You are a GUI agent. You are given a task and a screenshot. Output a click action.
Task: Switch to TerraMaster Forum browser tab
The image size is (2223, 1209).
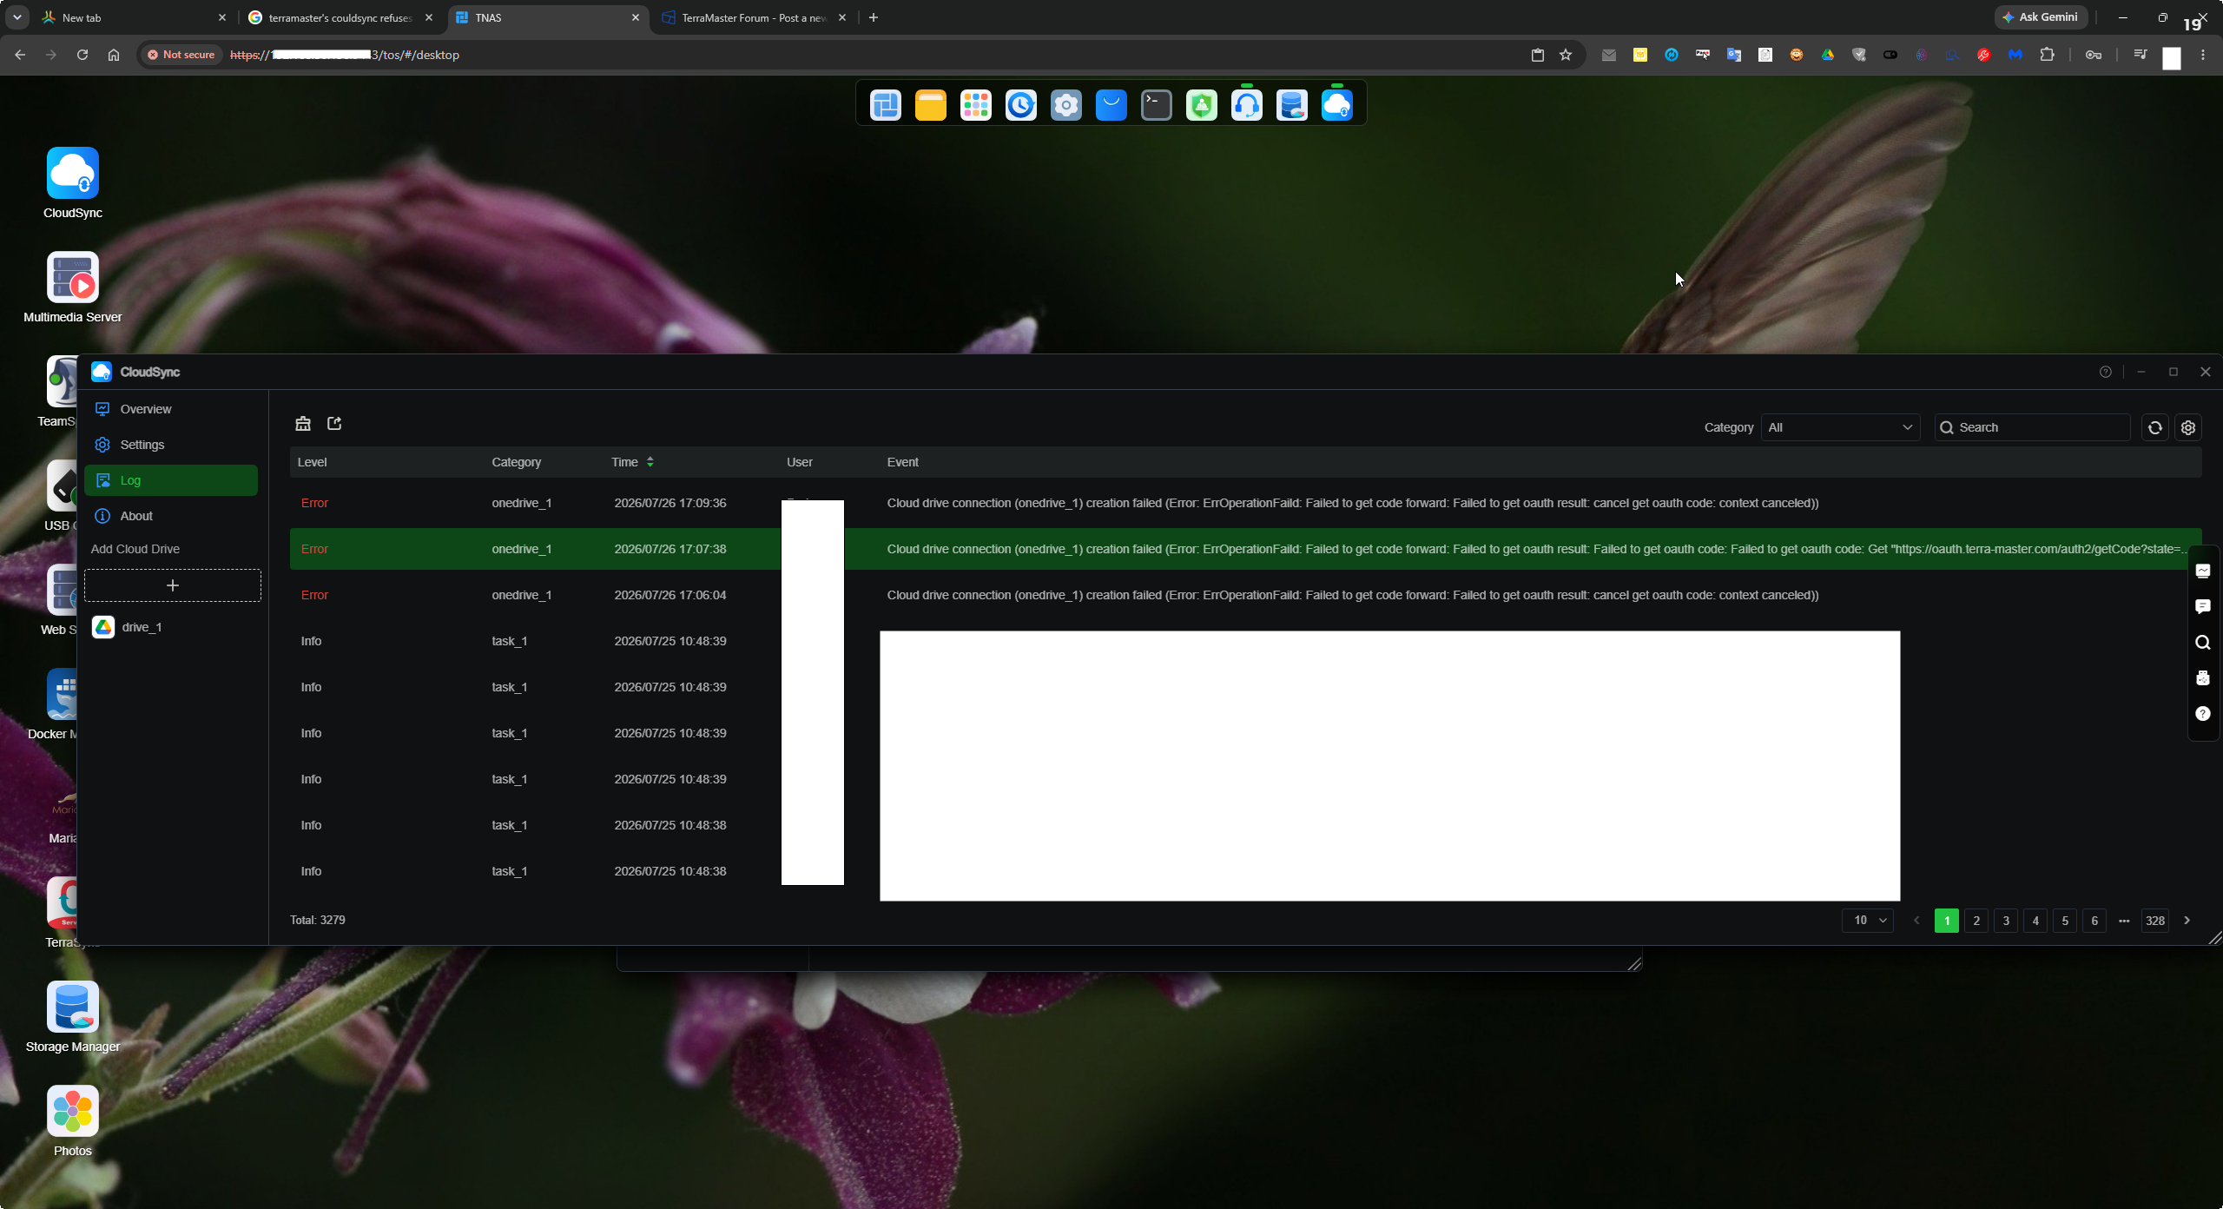(x=754, y=17)
